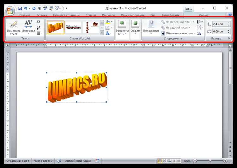
Task: Open the Объем 3D effects menu
Action: tap(135, 28)
